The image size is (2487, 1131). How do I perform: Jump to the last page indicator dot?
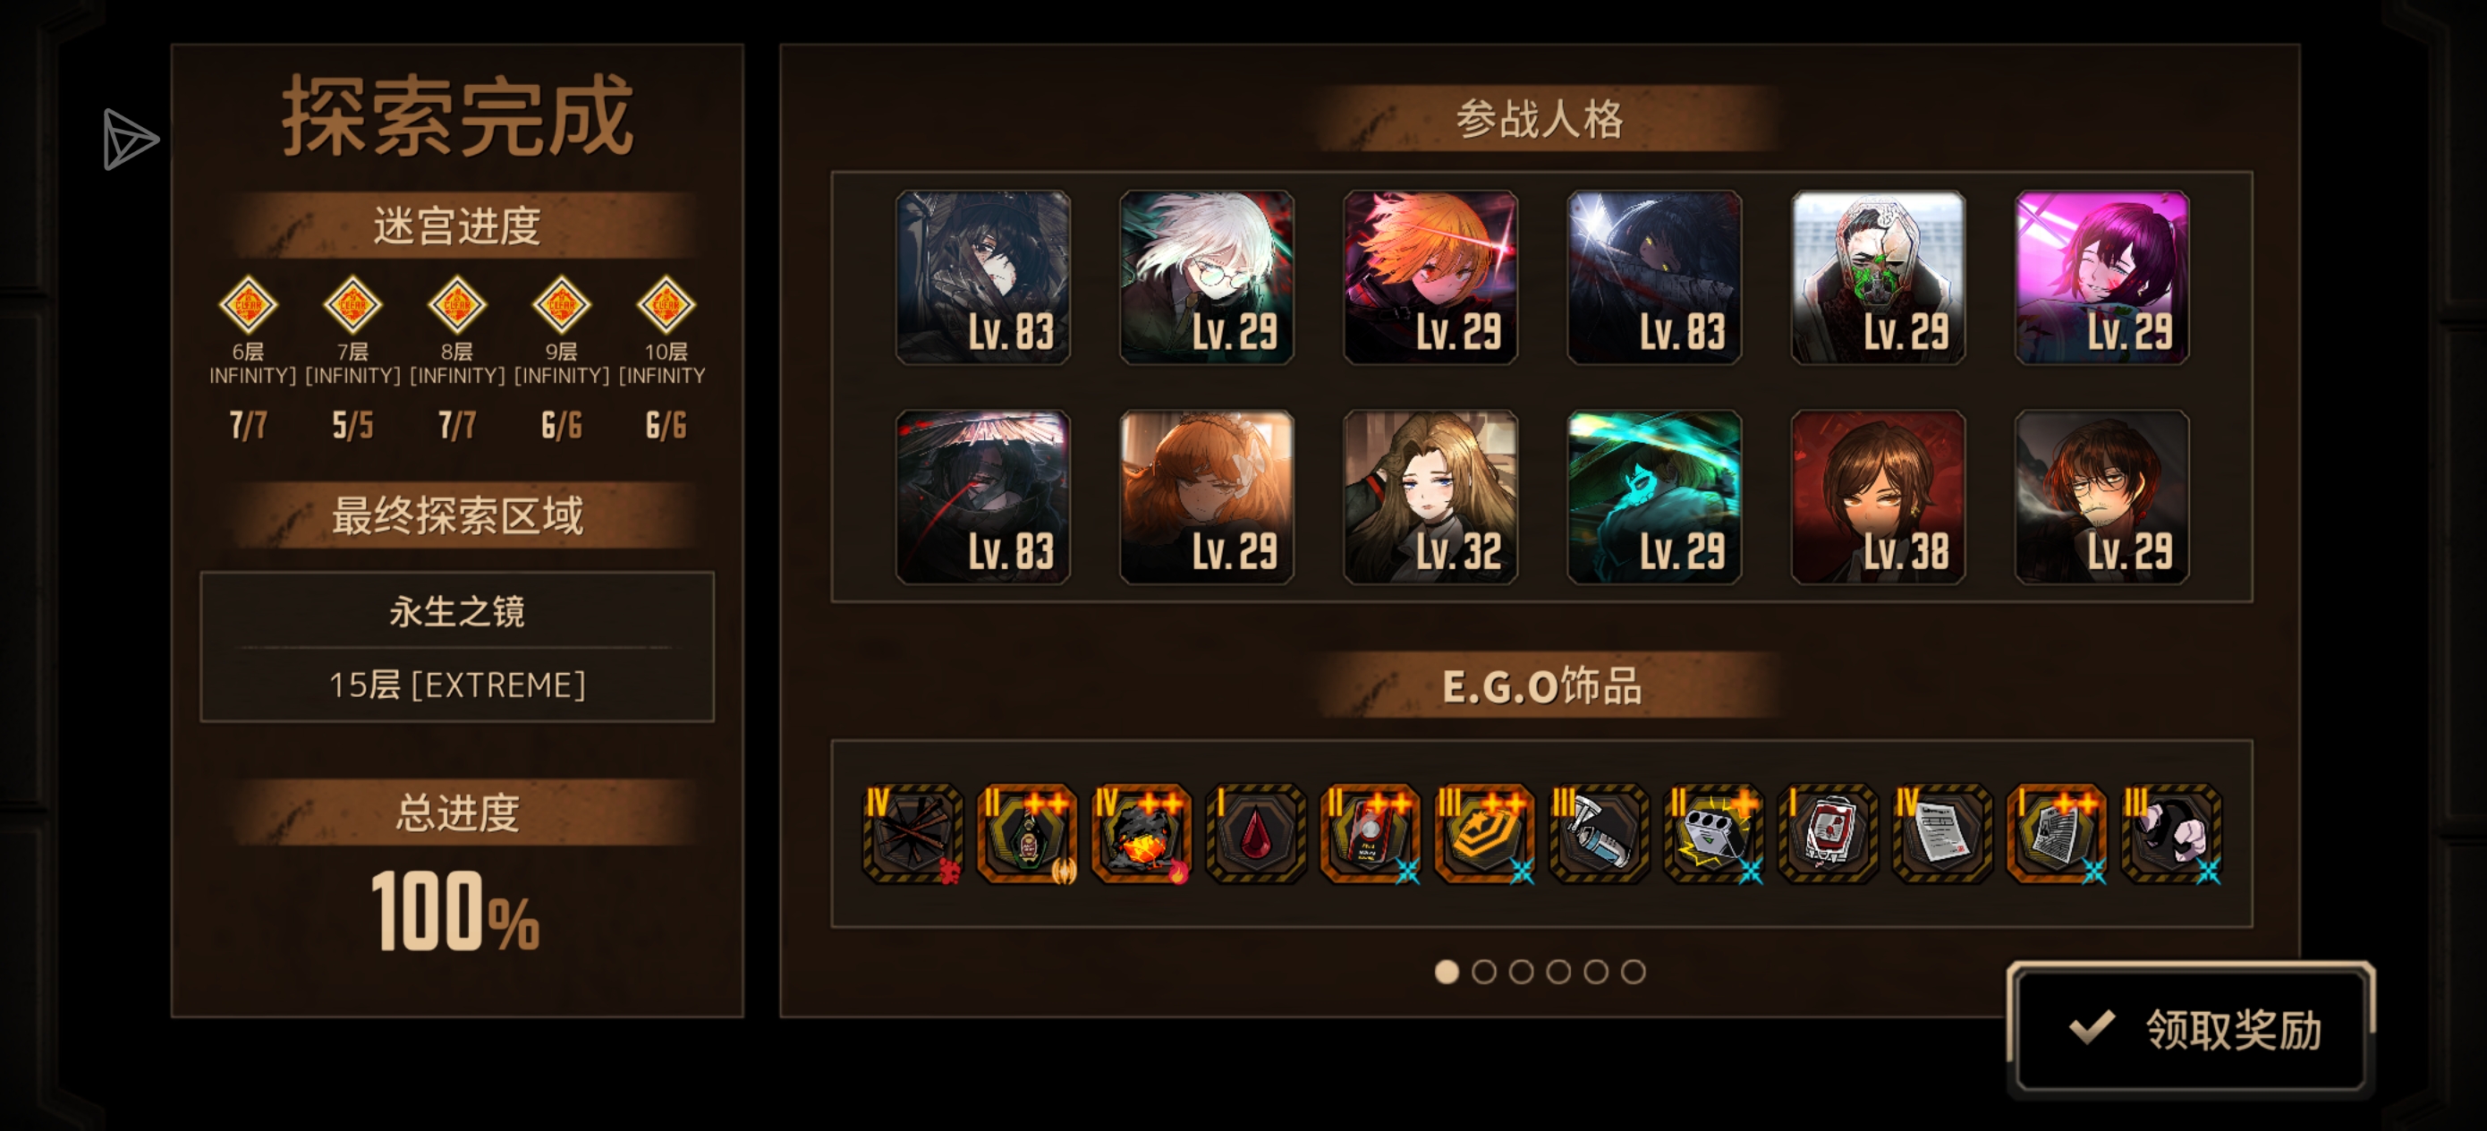1634,972
